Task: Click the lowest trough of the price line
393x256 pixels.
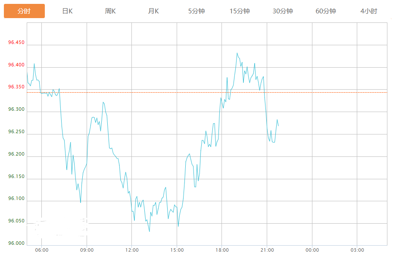Action: pos(150,231)
